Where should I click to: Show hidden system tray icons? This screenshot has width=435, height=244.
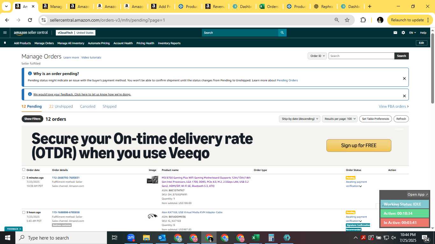pyautogui.click(x=356, y=238)
